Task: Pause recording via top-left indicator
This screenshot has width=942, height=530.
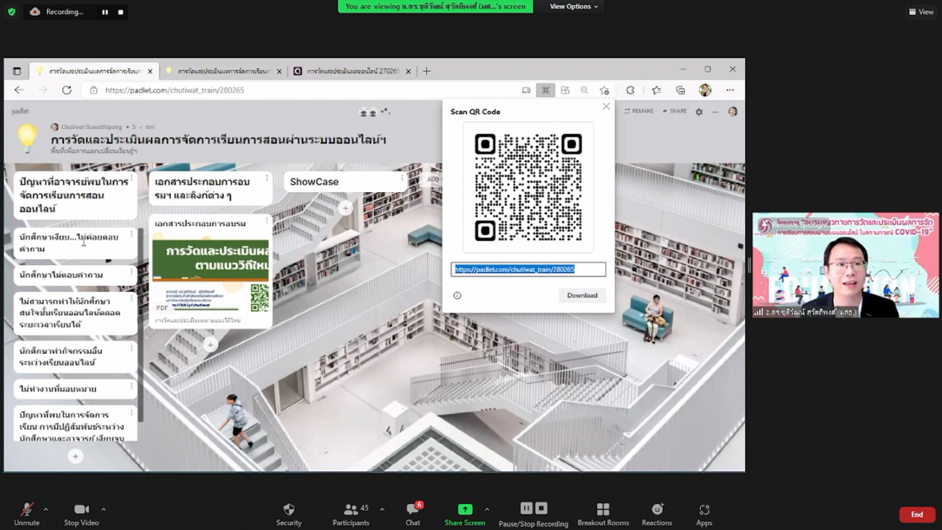Action: (x=105, y=12)
